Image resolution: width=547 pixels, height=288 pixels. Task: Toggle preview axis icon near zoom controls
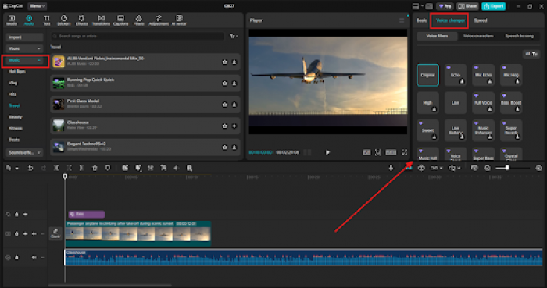tap(474, 169)
